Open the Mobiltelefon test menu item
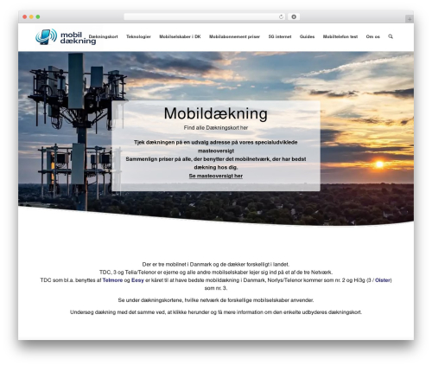 (x=340, y=36)
